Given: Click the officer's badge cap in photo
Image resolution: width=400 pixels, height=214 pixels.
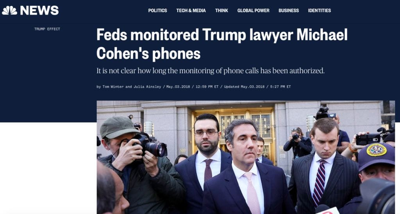Looking at the screenshot, I should click(x=376, y=156).
